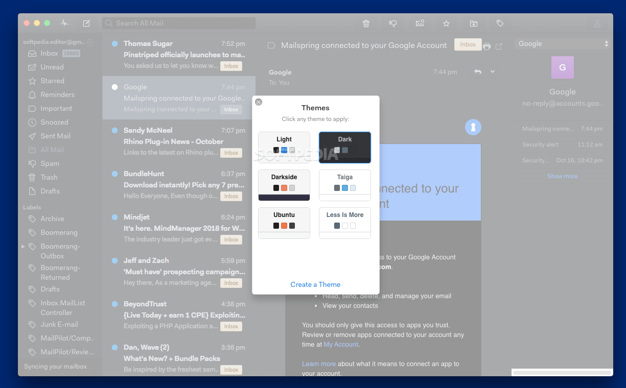This screenshot has height=388, width=626.
Task: Apply label with tag toolbar icon
Action: click(500, 23)
